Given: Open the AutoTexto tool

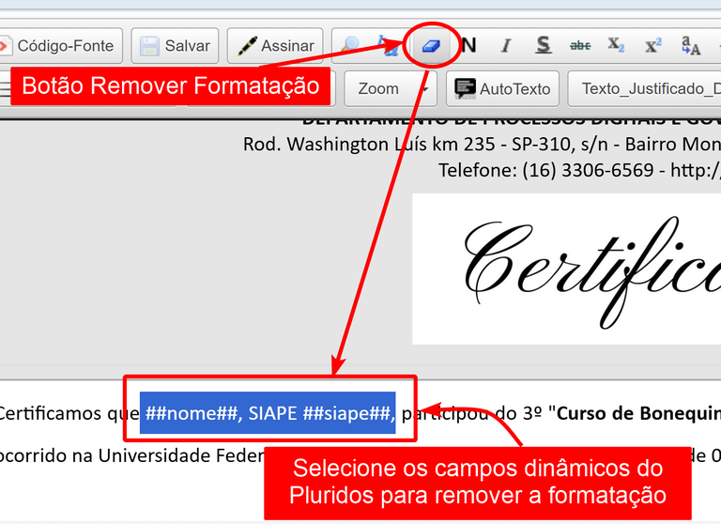Looking at the screenshot, I should point(502,88).
